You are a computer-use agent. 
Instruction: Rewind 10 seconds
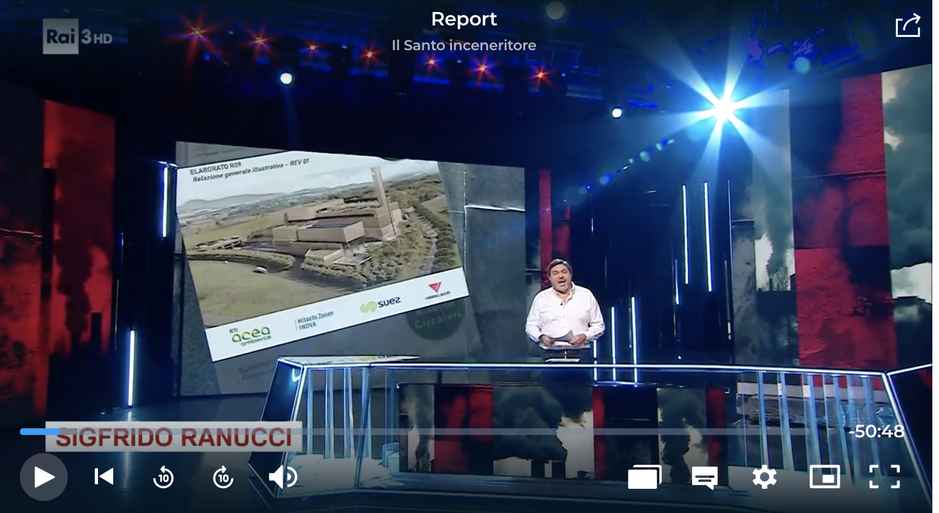tap(163, 477)
